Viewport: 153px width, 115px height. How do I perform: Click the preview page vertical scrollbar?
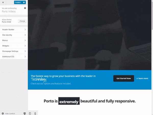pyautogui.click(x=152, y=14)
